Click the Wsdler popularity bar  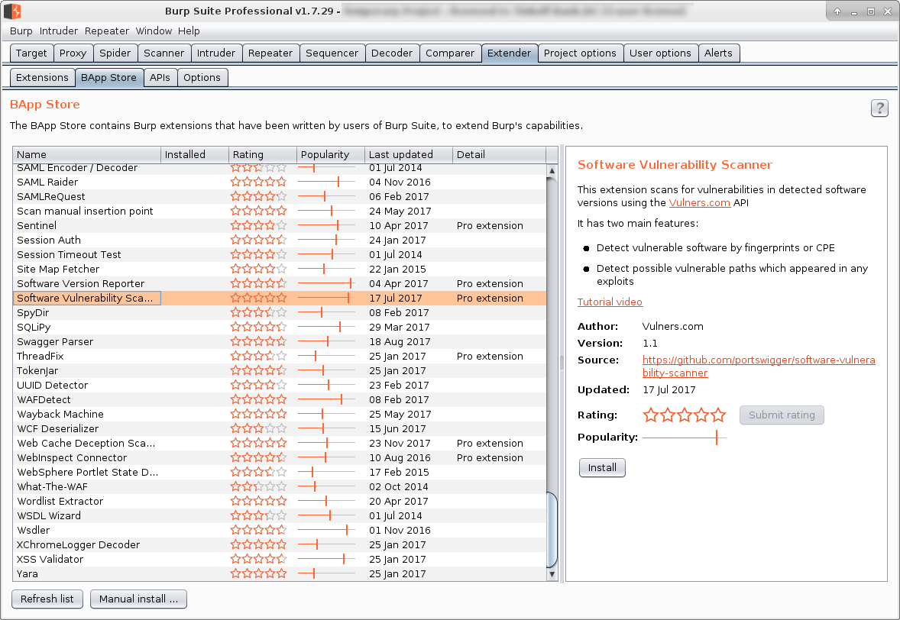pos(326,530)
